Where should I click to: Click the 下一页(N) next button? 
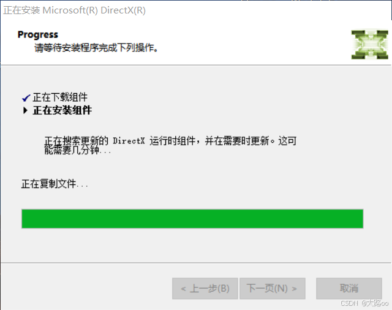click(x=272, y=289)
